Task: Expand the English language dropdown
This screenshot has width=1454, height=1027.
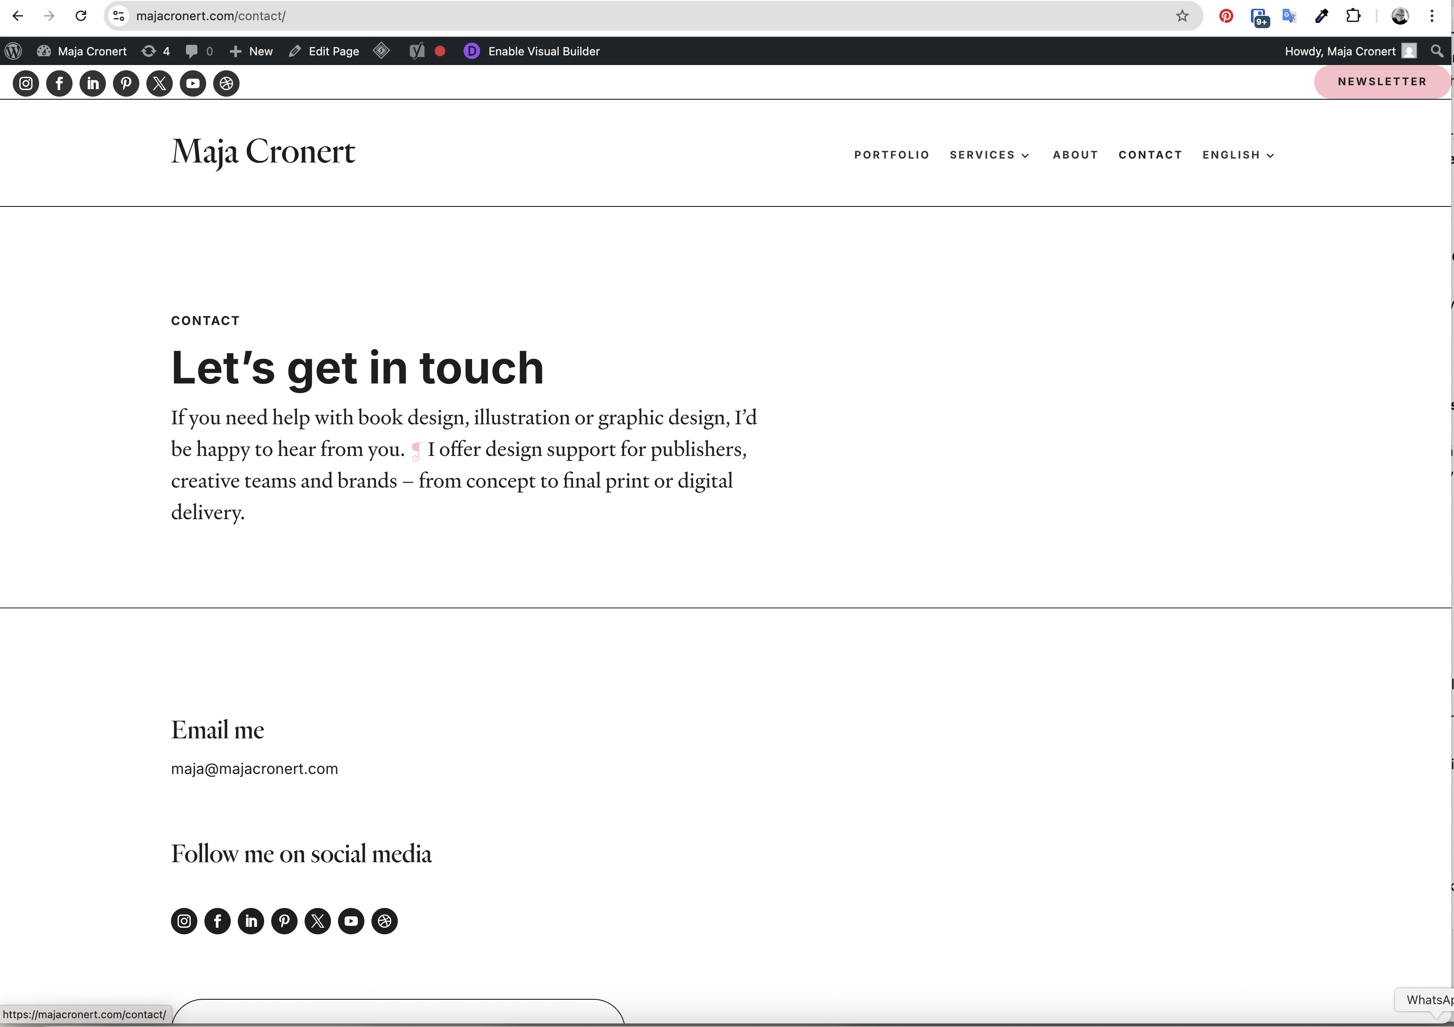Action: [1238, 155]
